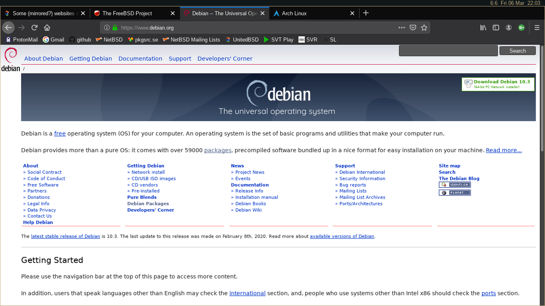Open the ProtonMail bookmark
The width and height of the screenshot is (545, 306).
coord(22,40)
